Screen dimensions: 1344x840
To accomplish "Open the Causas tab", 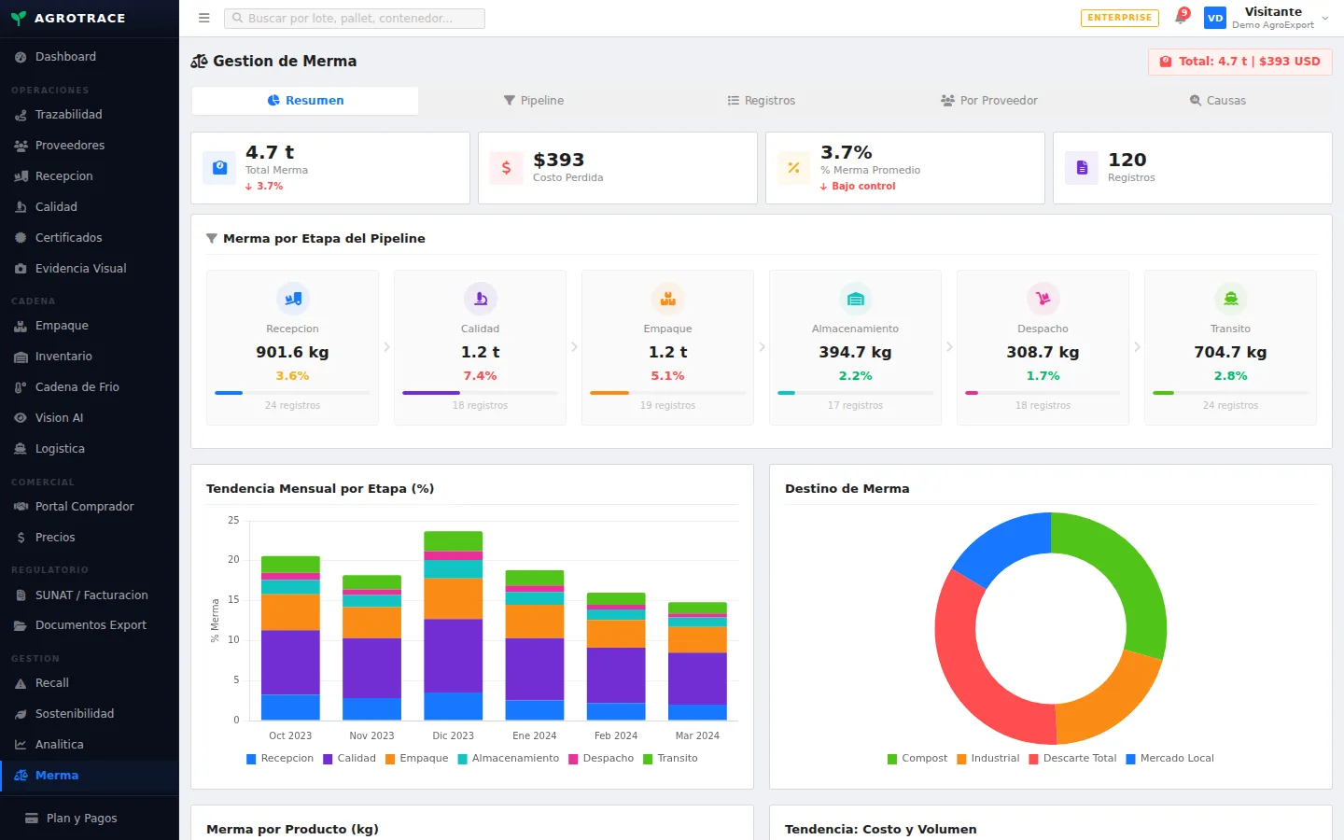I will tap(1217, 101).
